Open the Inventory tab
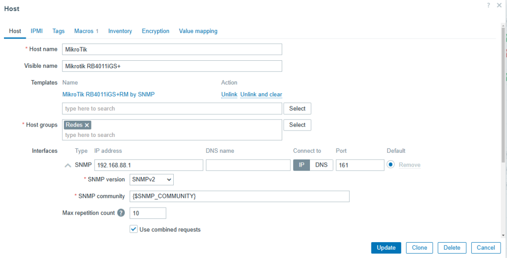Screen dimensions: 507x258 click(x=120, y=31)
